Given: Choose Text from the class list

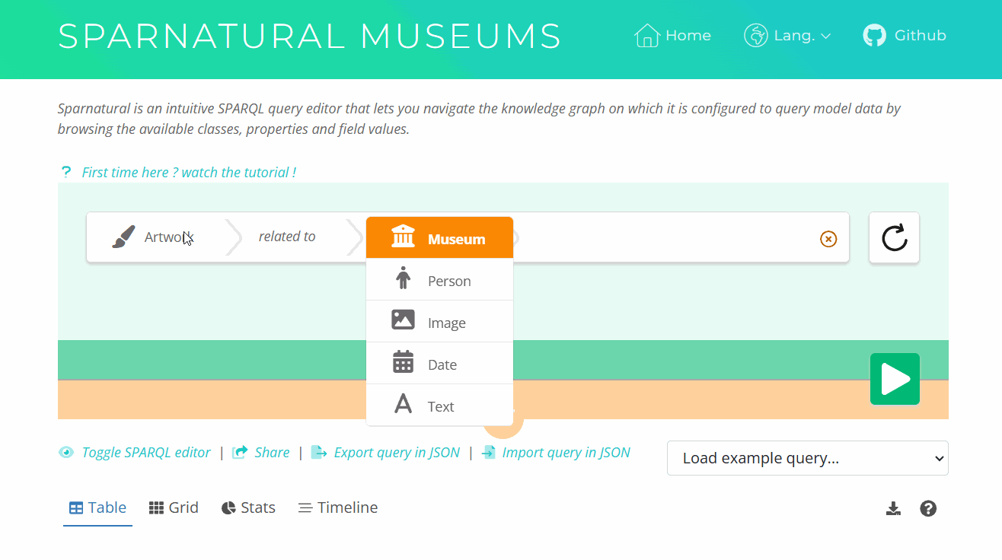Looking at the screenshot, I should [x=439, y=406].
